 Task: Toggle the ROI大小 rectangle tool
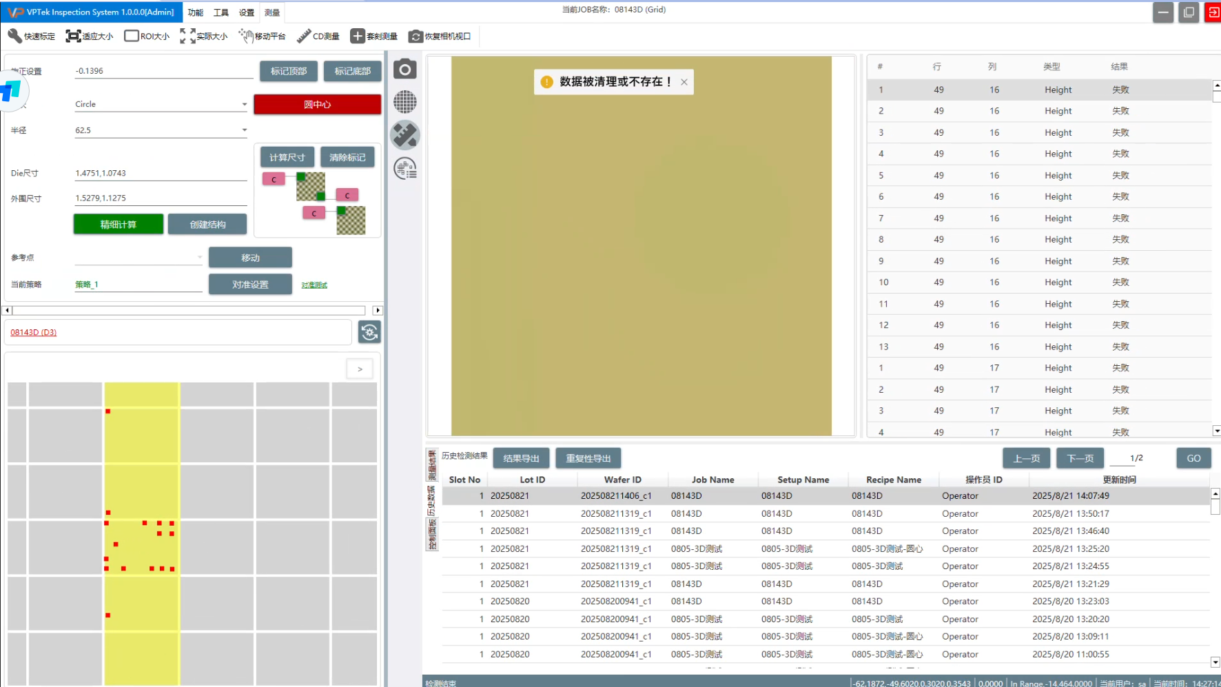(132, 36)
